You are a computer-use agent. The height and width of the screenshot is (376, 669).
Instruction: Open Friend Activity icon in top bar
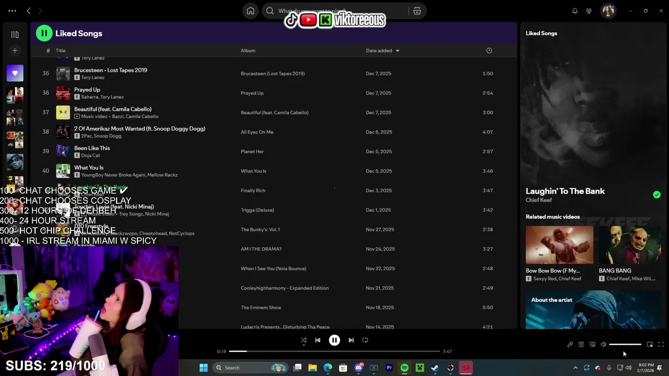point(589,11)
